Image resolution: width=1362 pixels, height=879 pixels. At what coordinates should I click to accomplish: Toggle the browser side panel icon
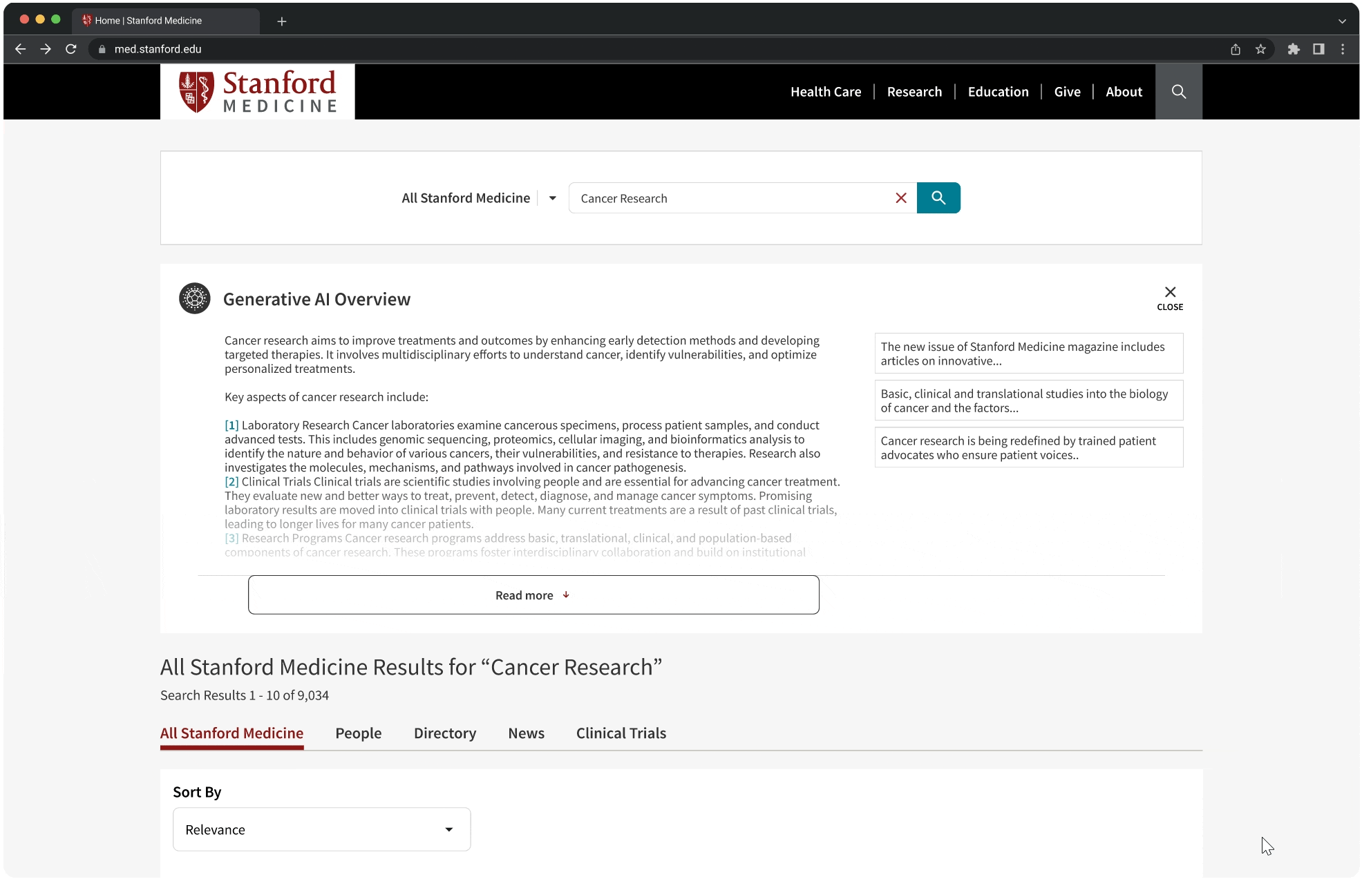(x=1318, y=49)
